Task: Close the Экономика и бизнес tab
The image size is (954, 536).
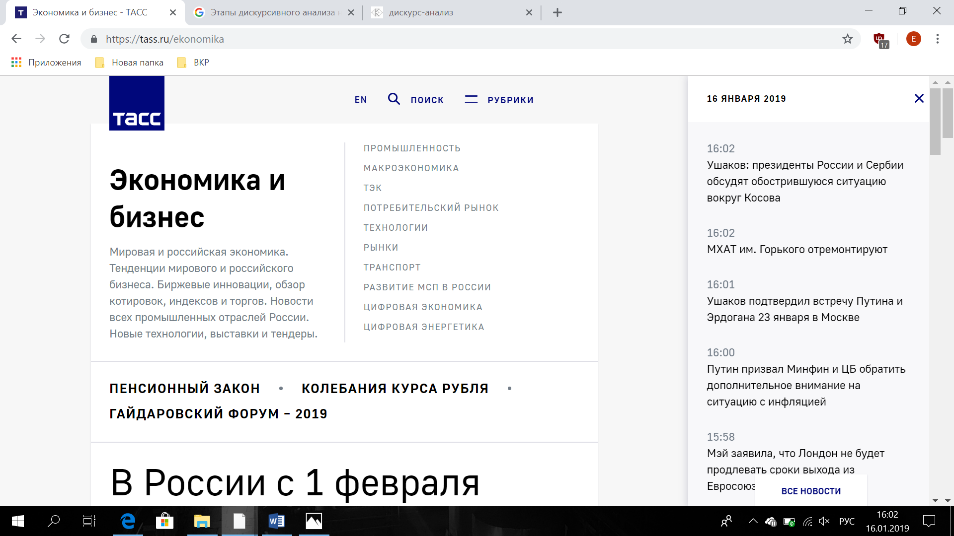Action: 173,12
